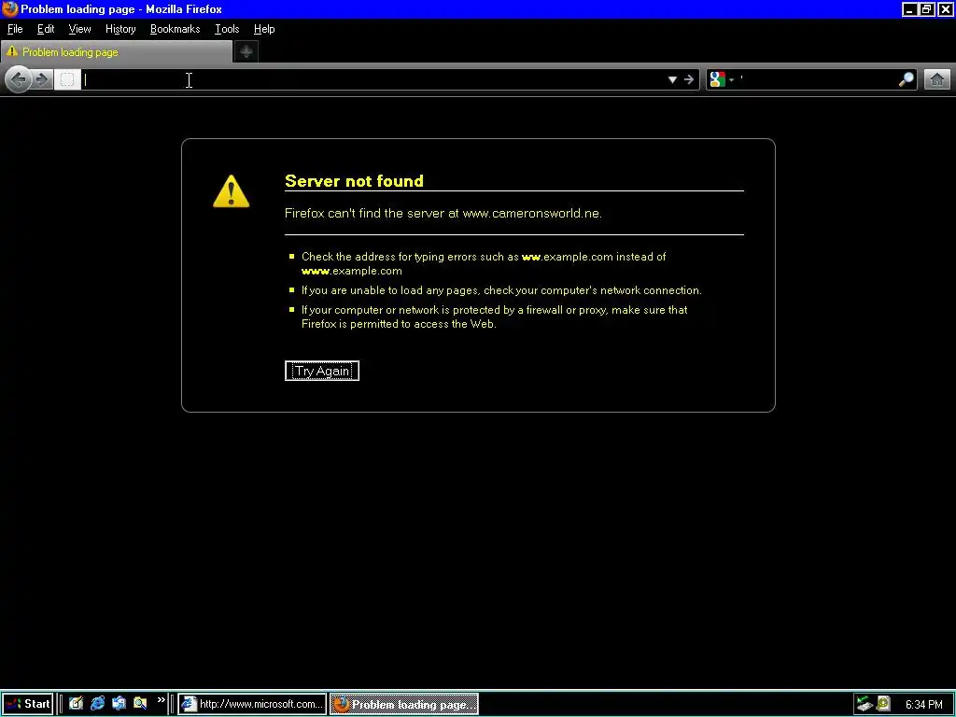The image size is (956, 717).
Task: Open the History menu
Action: (x=120, y=29)
